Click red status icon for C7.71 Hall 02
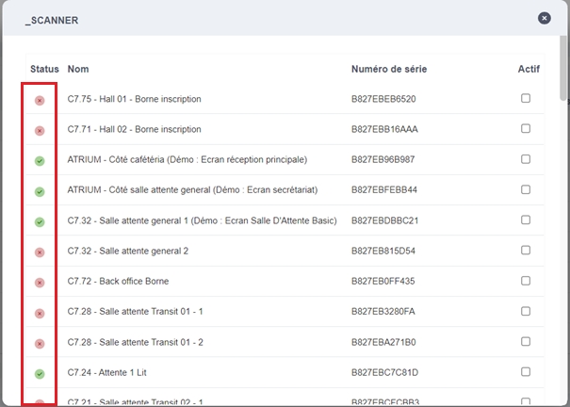 point(40,130)
